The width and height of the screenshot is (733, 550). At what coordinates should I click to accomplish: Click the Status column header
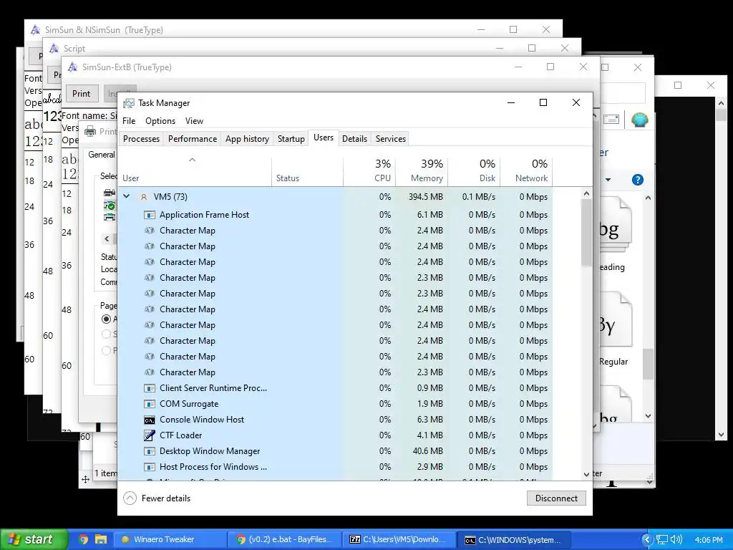308,171
